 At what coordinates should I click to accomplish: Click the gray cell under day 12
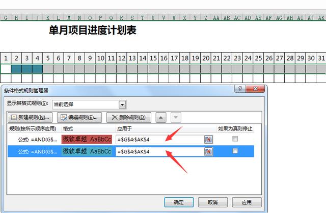tap(122, 69)
